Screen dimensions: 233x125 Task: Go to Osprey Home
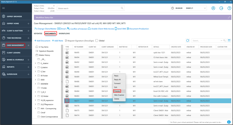click(13, 23)
